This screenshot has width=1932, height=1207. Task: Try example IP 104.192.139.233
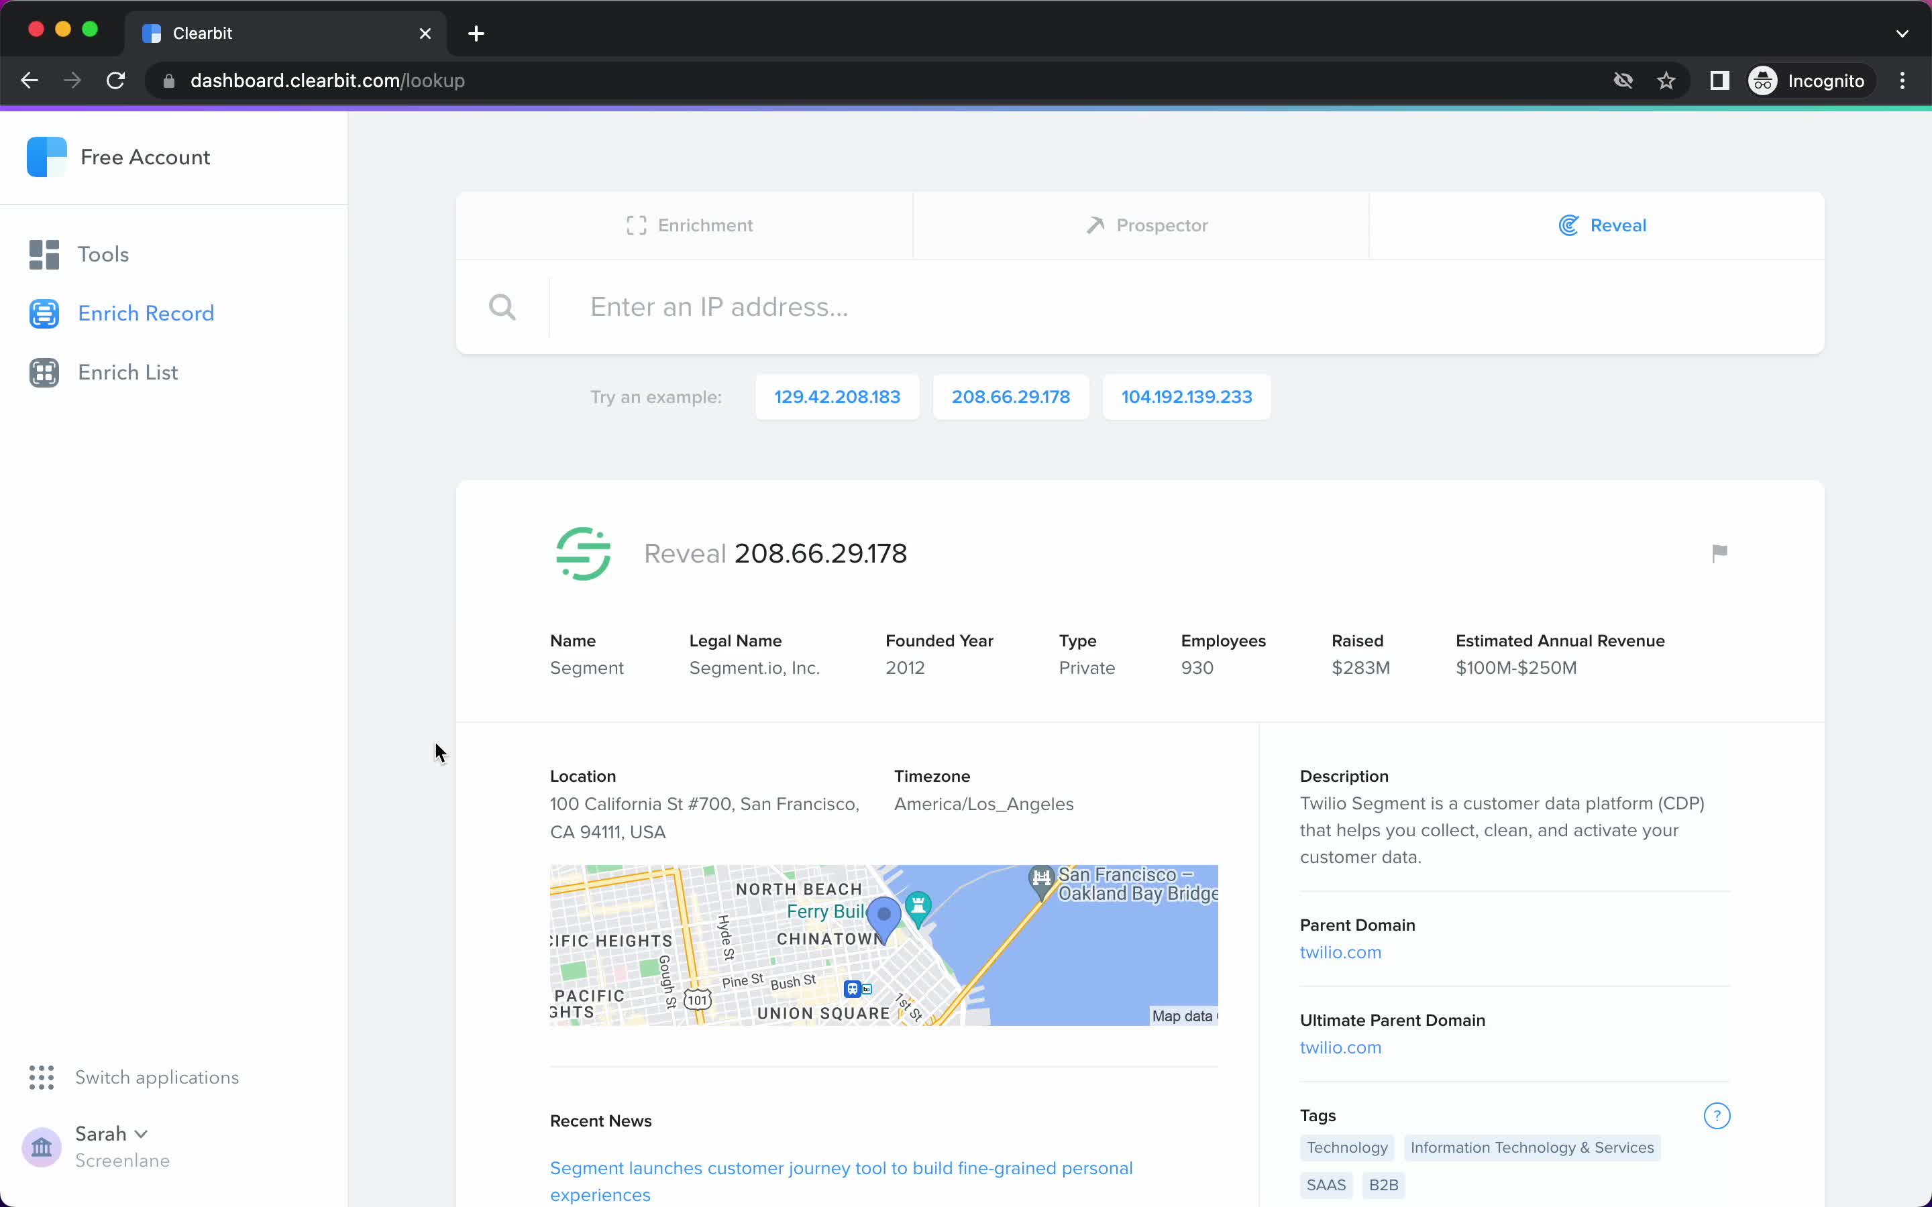click(1185, 397)
